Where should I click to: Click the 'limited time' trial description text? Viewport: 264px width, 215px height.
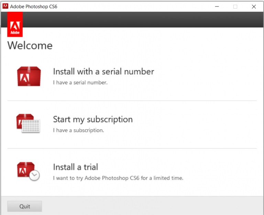[118, 178]
